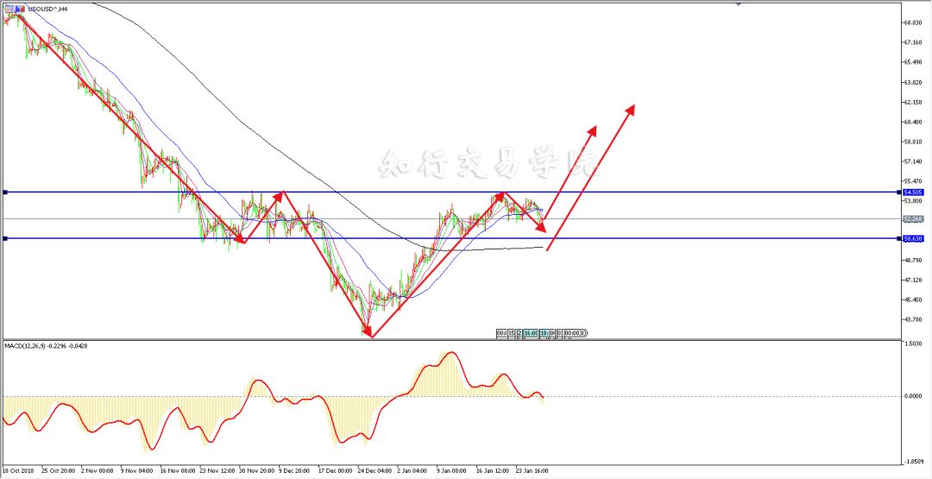Select the 50.630 price level label
Viewport: 932px width, 479px height.
coord(912,238)
